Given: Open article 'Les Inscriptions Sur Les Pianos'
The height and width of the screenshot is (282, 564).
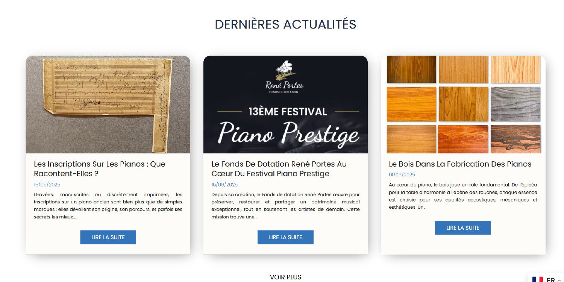Looking at the screenshot, I should pyautogui.click(x=100, y=169).
